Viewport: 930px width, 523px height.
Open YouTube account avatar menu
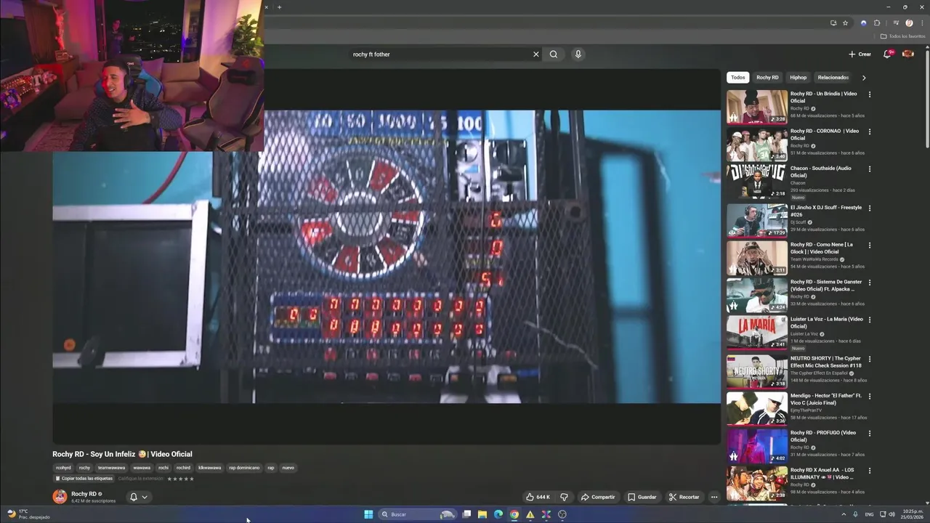pos(908,54)
